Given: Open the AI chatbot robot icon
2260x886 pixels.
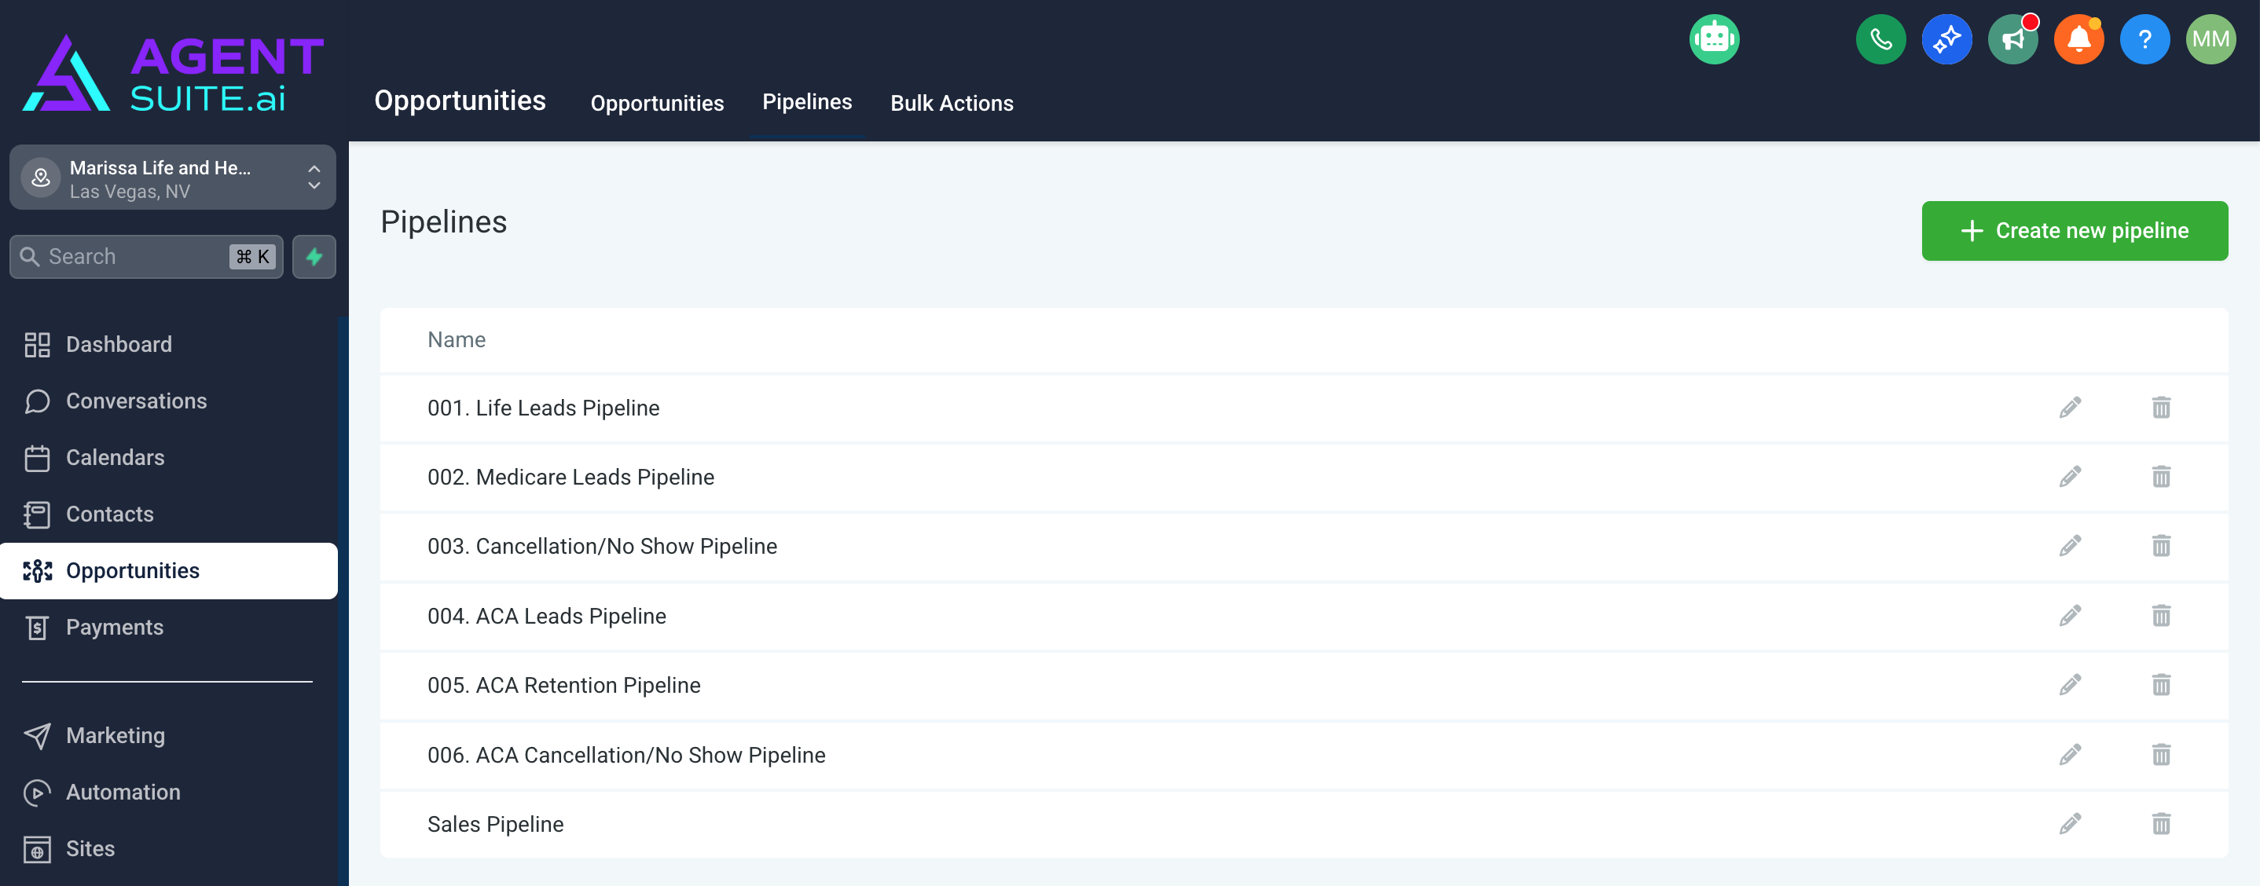Looking at the screenshot, I should tap(1713, 39).
